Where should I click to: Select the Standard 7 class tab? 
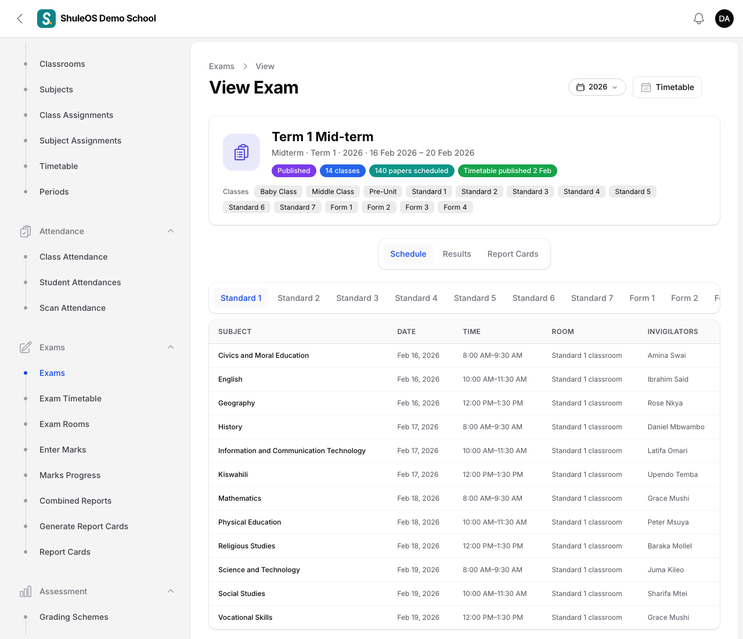(592, 298)
